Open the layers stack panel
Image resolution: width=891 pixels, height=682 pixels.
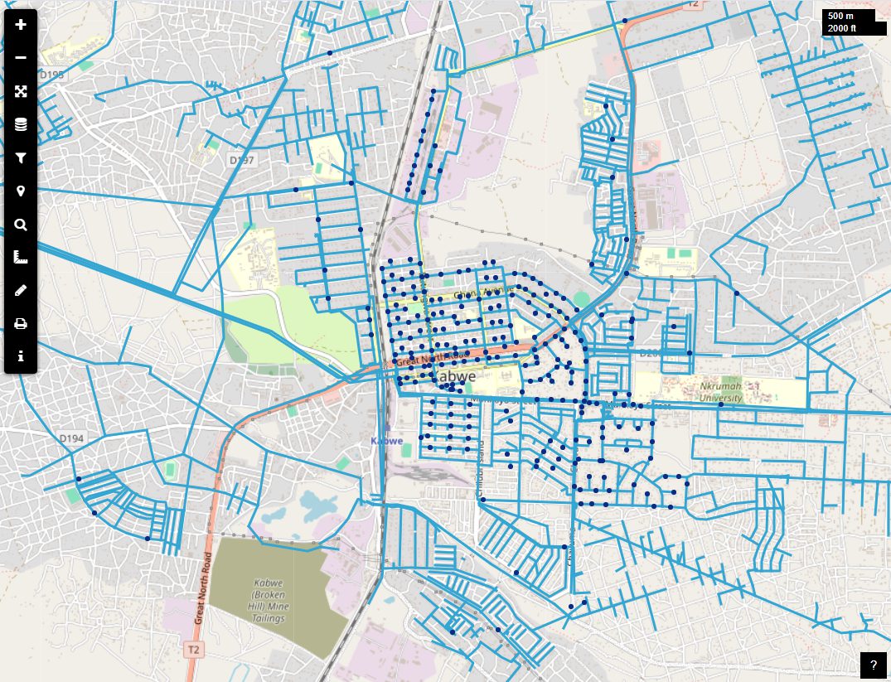click(21, 124)
